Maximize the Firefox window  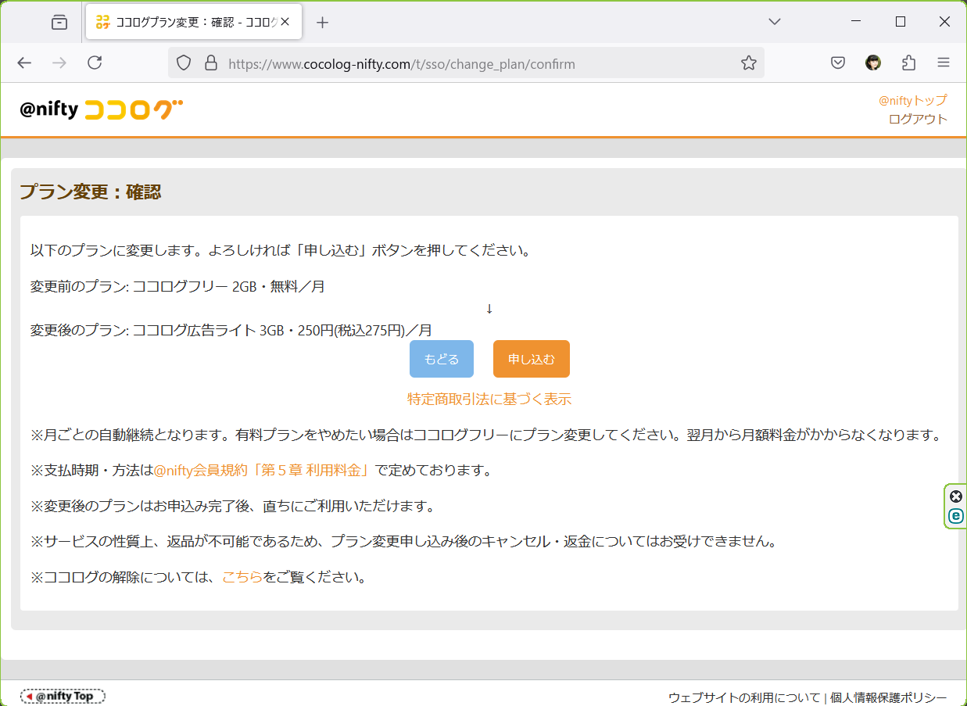click(901, 22)
